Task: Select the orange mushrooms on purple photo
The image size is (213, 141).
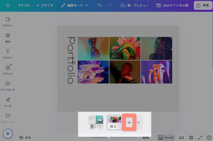Action: click(157, 72)
